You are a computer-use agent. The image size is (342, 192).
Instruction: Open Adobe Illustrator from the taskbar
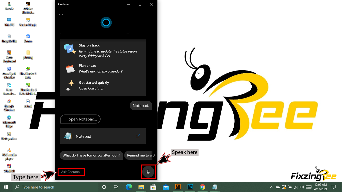tap(178, 187)
